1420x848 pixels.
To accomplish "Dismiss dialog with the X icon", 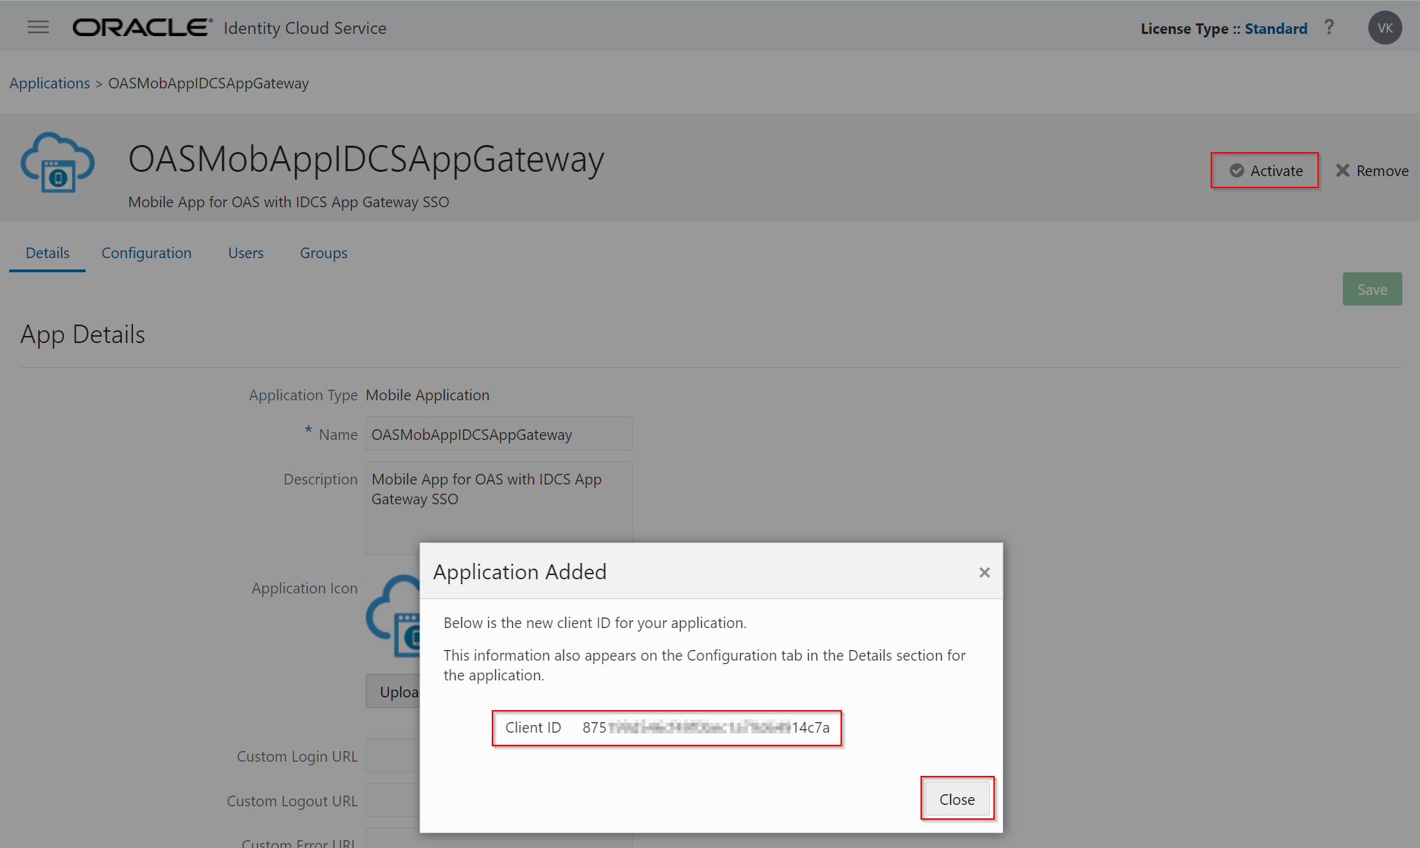I will pos(984,572).
